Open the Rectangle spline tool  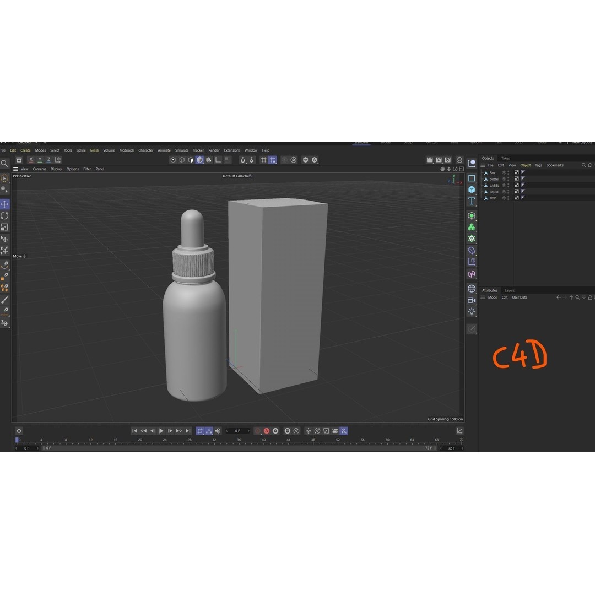(x=472, y=178)
